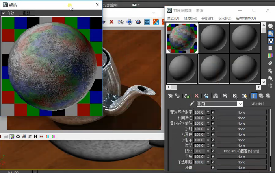Click 置换 amount spinner arrows
275x173 pixels.
pos(208,156)
